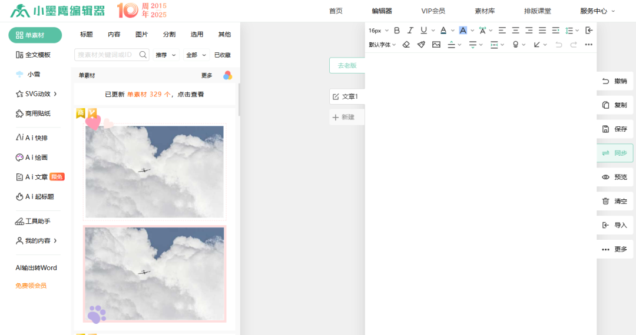Image resolution: width=636 pixels, height=335 pixels.
Task: Select the format painter brush icon
Action: pyautogui.click(x=421, y=45)
